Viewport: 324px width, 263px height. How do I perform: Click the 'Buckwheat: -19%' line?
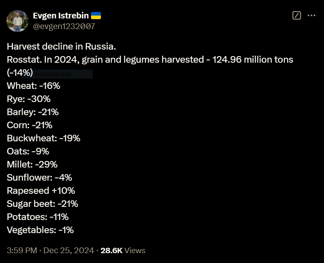point(43,138)
